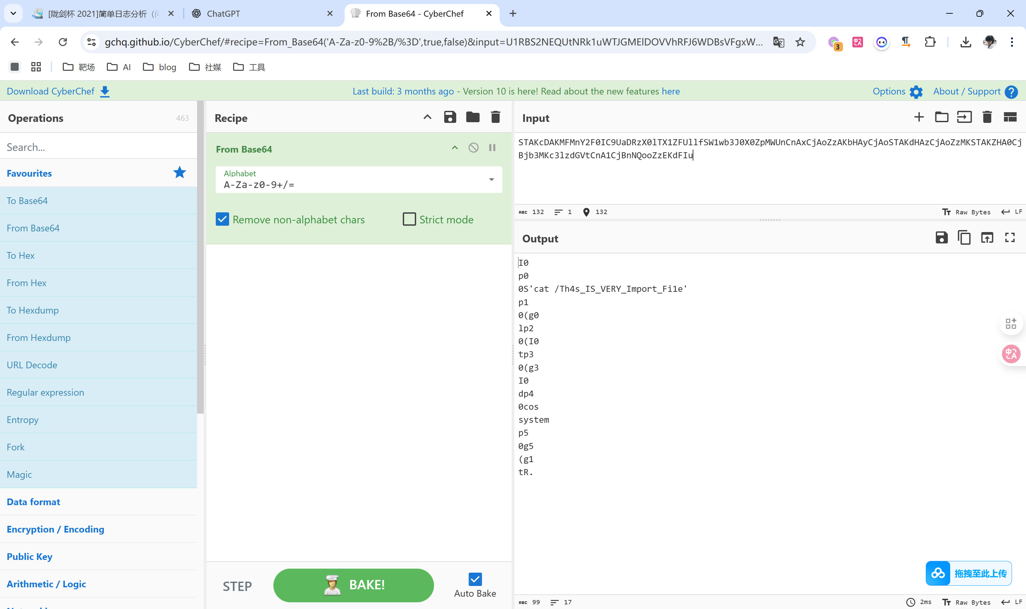
Task: Enable Strict mode checkbox
Action: point(409,219)
